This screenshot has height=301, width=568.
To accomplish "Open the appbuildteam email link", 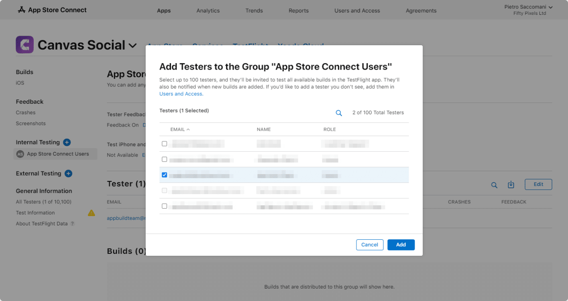I will coord(126,219).
